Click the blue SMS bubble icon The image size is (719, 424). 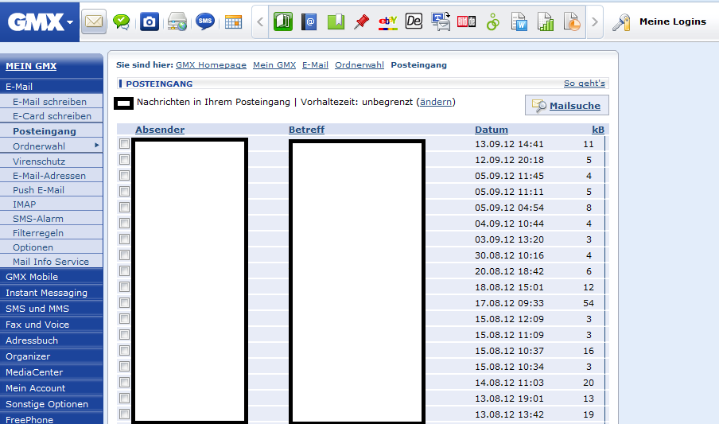pyautogui.click(x=205, y=21)
